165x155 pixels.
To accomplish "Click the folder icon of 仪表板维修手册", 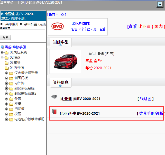I will [x=11, y=73].
